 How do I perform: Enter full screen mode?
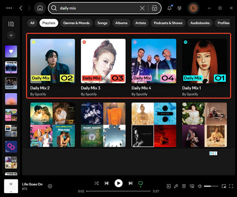point(231,186)
